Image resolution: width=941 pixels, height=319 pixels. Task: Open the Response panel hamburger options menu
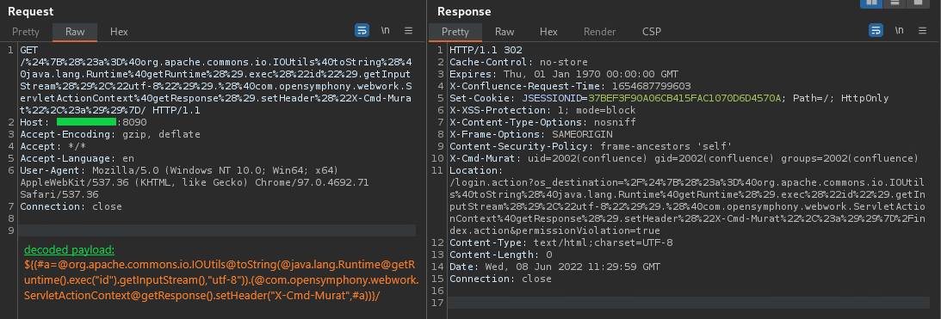pos(922,31)
